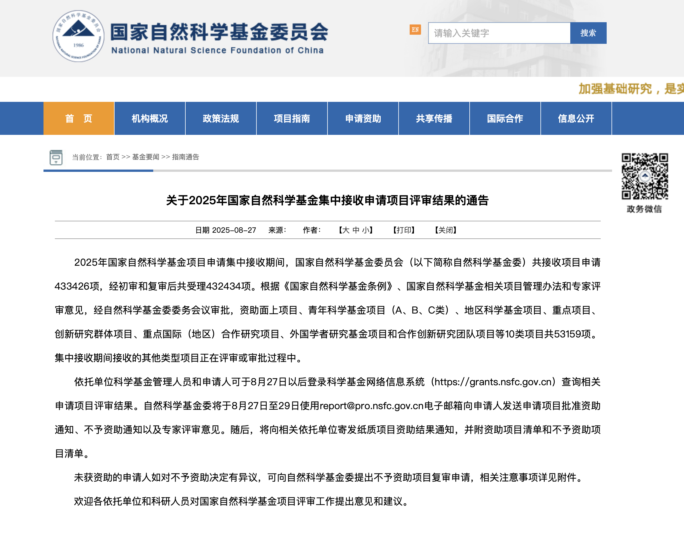Viewport: 684px width, 536px height.
Task: Switch to English via EN icon
Action: coord(415,30)
